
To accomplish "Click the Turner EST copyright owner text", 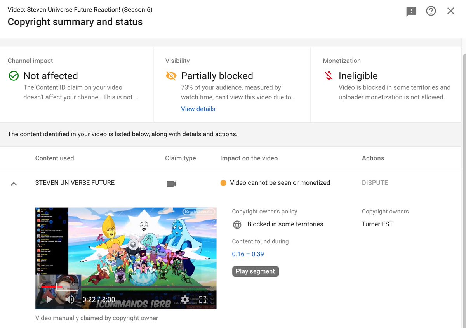I will [377, 224].
